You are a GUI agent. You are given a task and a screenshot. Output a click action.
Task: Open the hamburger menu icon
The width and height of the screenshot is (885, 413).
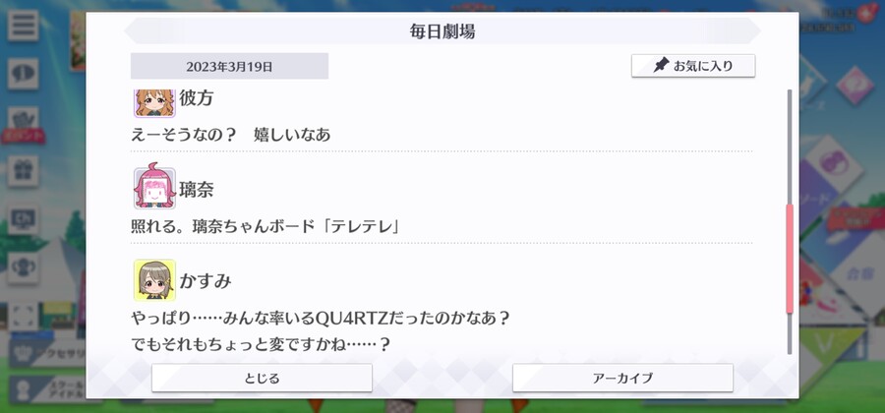(x=24, y=26)
